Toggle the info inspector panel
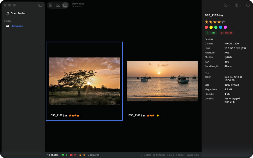Viewport: 253px width, 158px height. (248, 5)
